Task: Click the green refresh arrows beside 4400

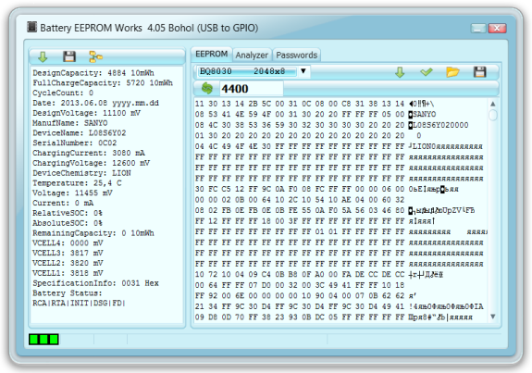Action: click(207, 89)
